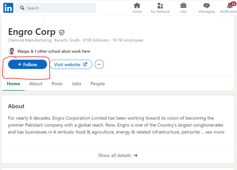Click the verified shield next to Engro Corp
237x170 pixels.
(62, 32)
